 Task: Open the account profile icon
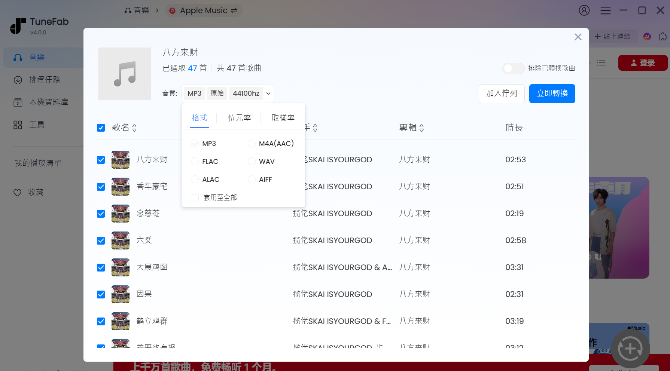coord(584,10)
